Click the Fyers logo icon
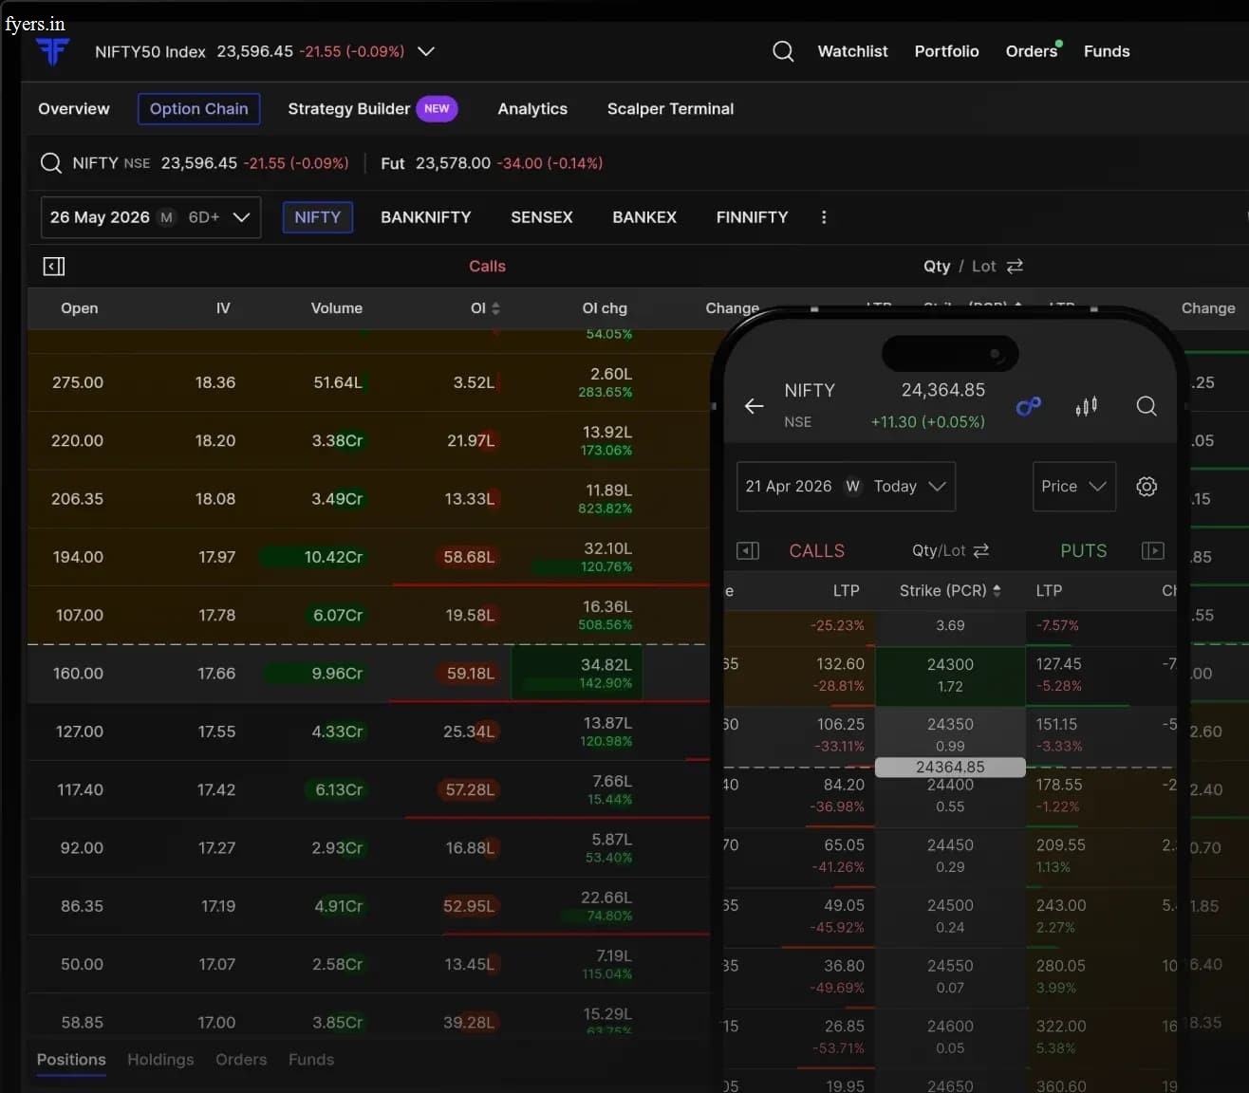Image resolution: width=1249 pixels, height=1093 pixels. coord(53,50)
